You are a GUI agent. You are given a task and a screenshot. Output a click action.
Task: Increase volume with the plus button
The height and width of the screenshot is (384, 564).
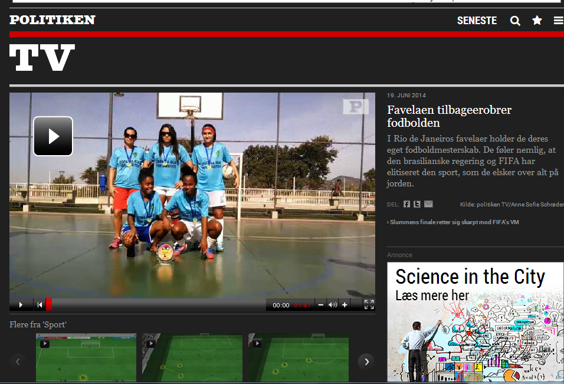click(x=345, y=304)
